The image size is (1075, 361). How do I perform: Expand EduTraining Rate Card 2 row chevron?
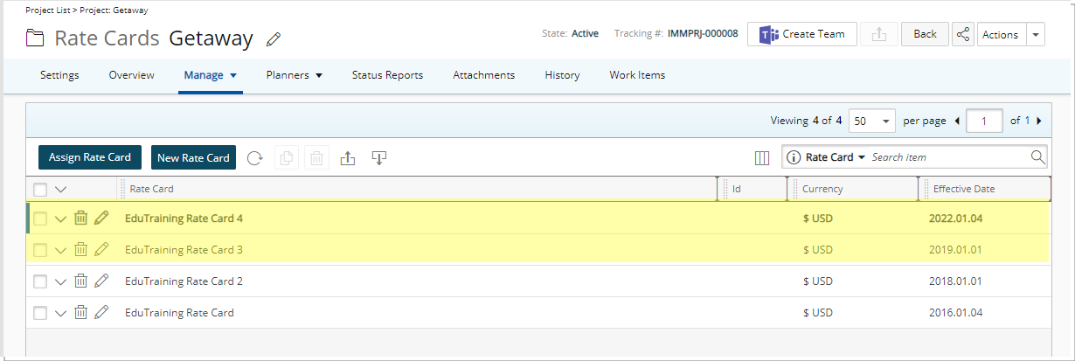tap(60, 281)
